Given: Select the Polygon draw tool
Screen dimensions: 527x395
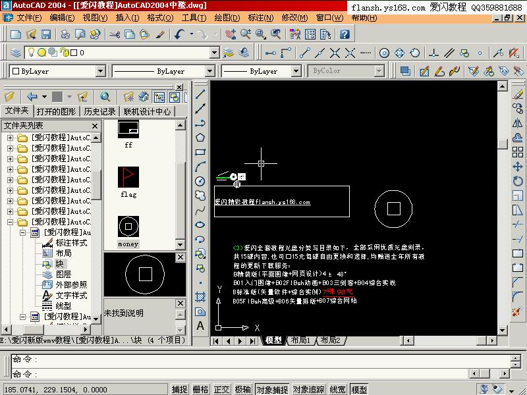Looking at the screenshot, I should [200, 138].
